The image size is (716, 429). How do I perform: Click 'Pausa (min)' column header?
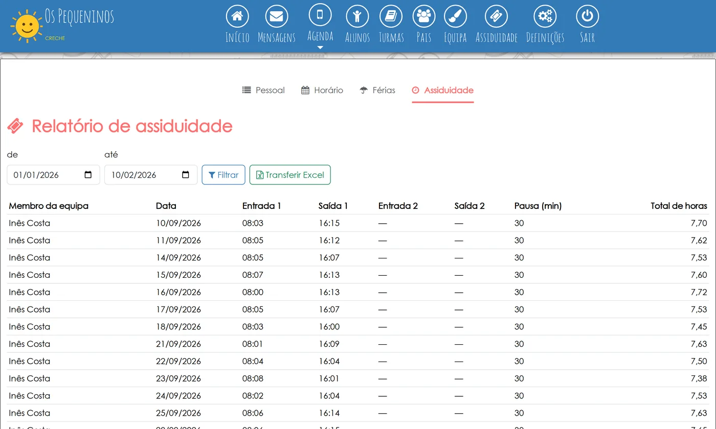(x=538, y=206)
